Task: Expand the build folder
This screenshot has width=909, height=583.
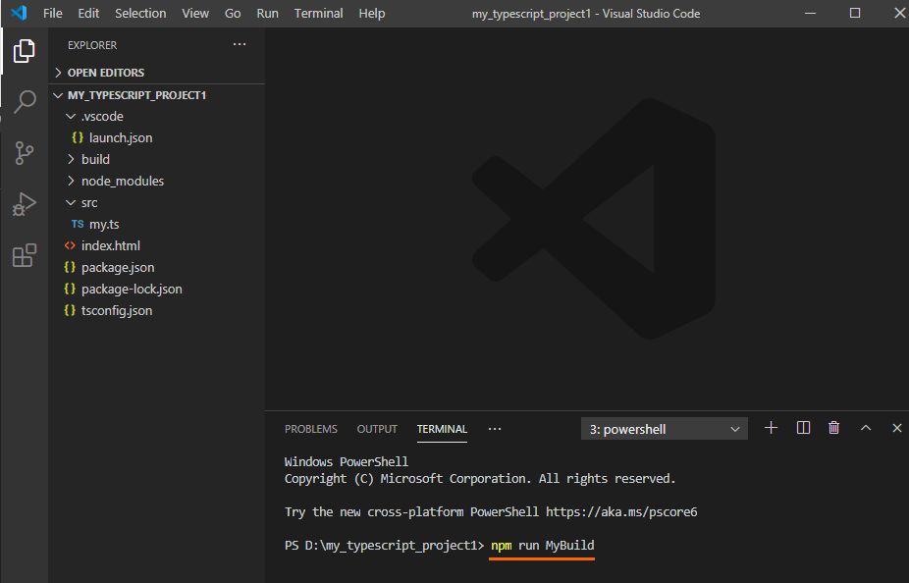Action: click(x=95, y=159)
